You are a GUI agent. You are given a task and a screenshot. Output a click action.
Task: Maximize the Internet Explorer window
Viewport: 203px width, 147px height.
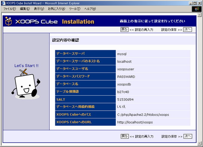tap(195, 3)
